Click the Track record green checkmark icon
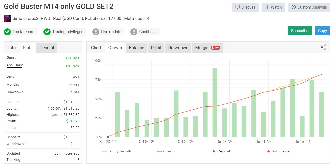 coord(7,32)
